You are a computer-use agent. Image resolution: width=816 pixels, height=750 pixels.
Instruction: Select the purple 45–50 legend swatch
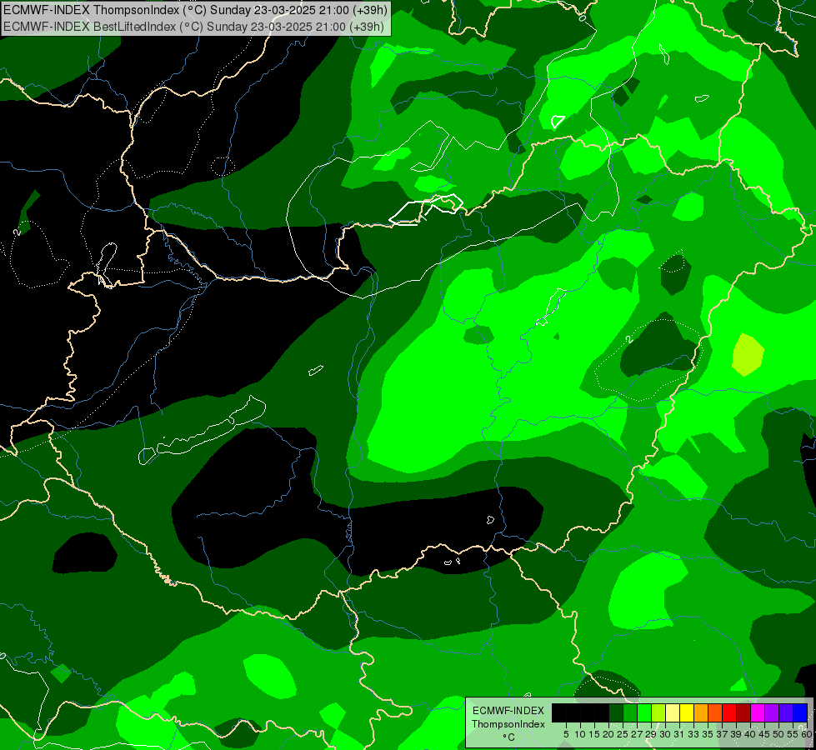pos(772,713)
